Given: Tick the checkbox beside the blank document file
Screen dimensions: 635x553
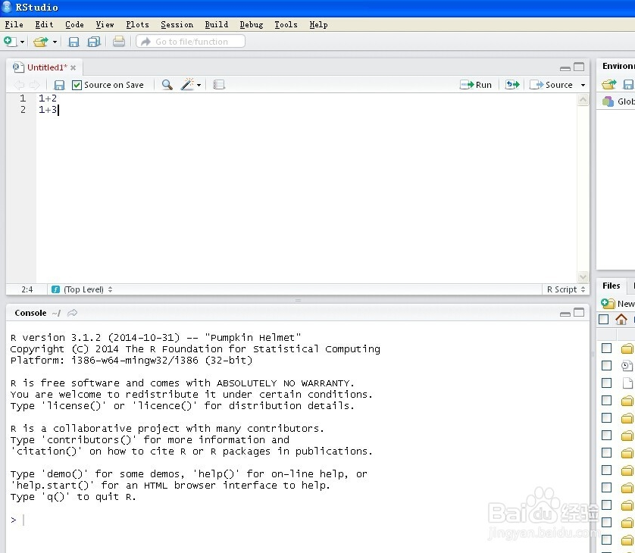Looking at the screenshot, I should tap(606, 383).
